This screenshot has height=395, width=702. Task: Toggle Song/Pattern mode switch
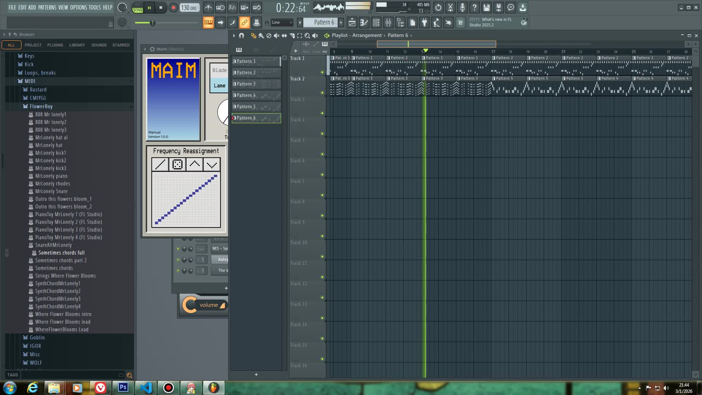click(x=138, y=8)
